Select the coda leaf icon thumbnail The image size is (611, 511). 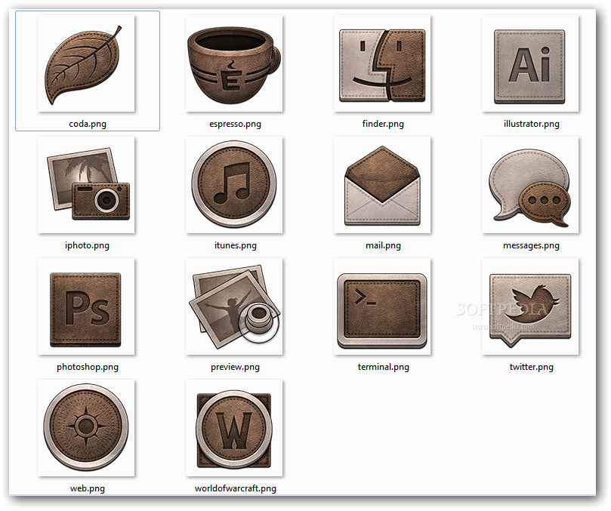86,64
